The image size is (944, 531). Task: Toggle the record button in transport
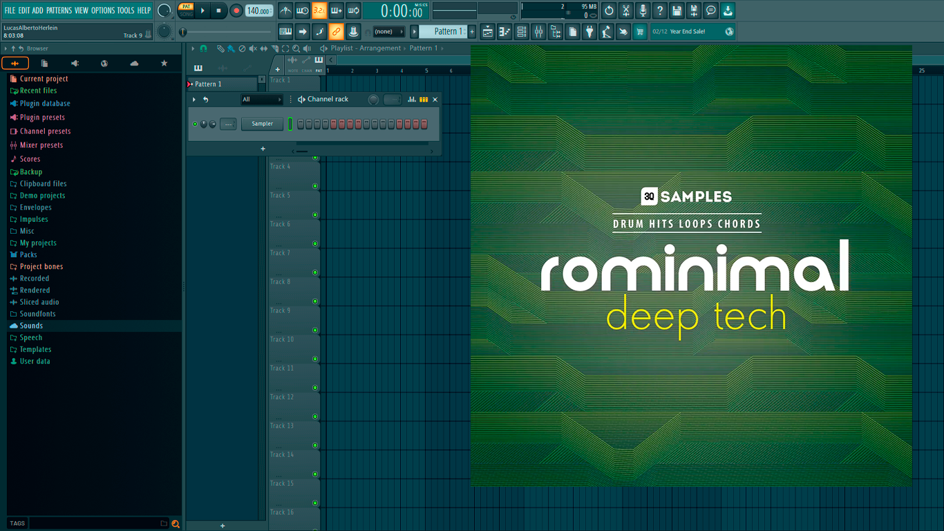tap(236, 10)
